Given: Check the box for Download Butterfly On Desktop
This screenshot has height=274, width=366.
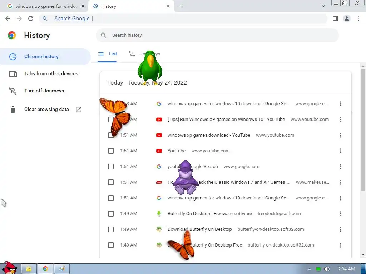Looking at the screenshot, I should [111, 229].
